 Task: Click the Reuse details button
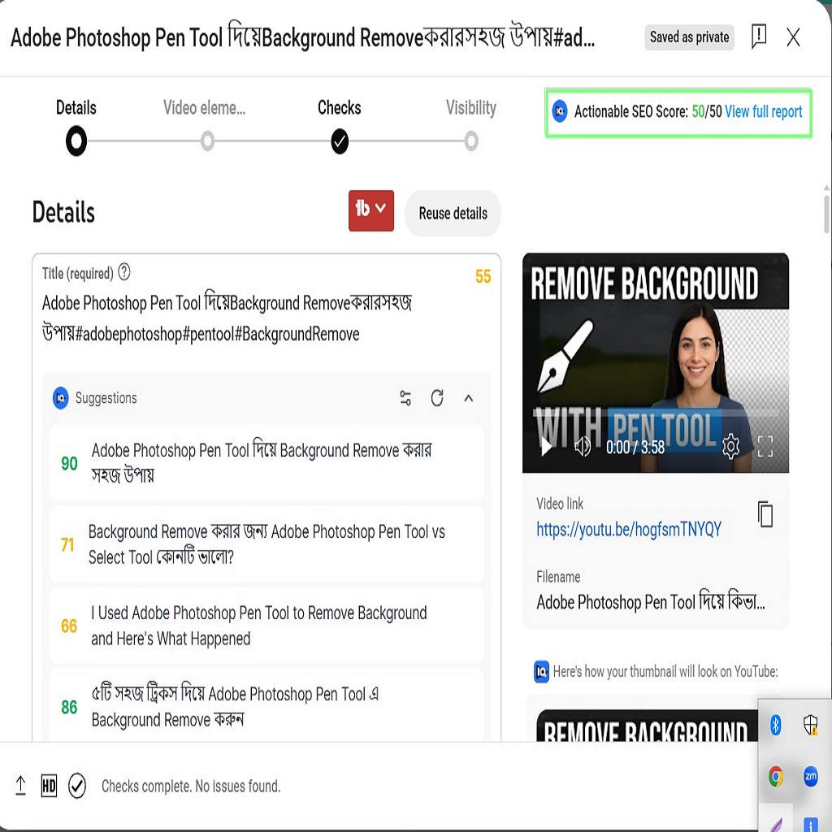tap(453, 213)
